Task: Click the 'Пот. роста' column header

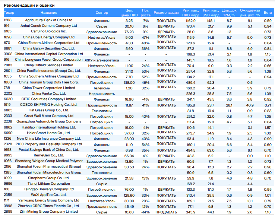Action: coord(145,13)
